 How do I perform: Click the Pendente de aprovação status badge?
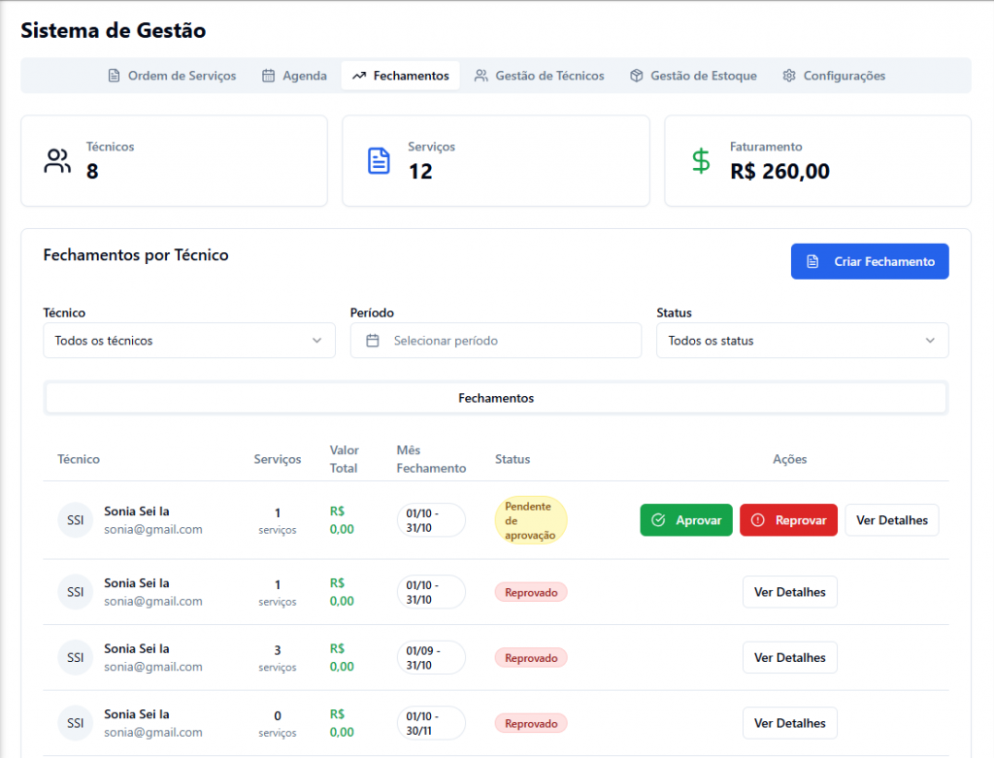[531, 520]
